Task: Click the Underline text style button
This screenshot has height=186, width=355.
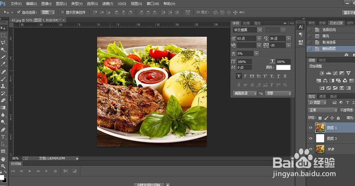Action: pyautogui.click(x=278, y=76)
